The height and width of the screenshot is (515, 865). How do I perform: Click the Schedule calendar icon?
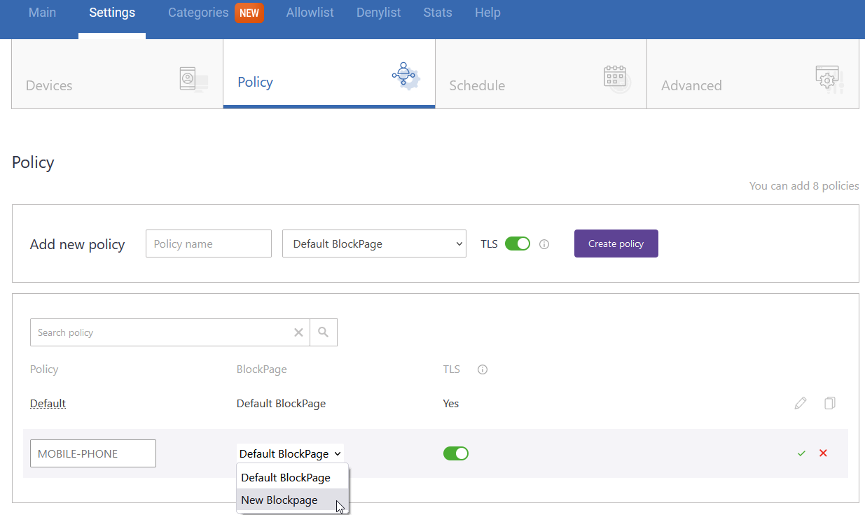tap(614, 73)
